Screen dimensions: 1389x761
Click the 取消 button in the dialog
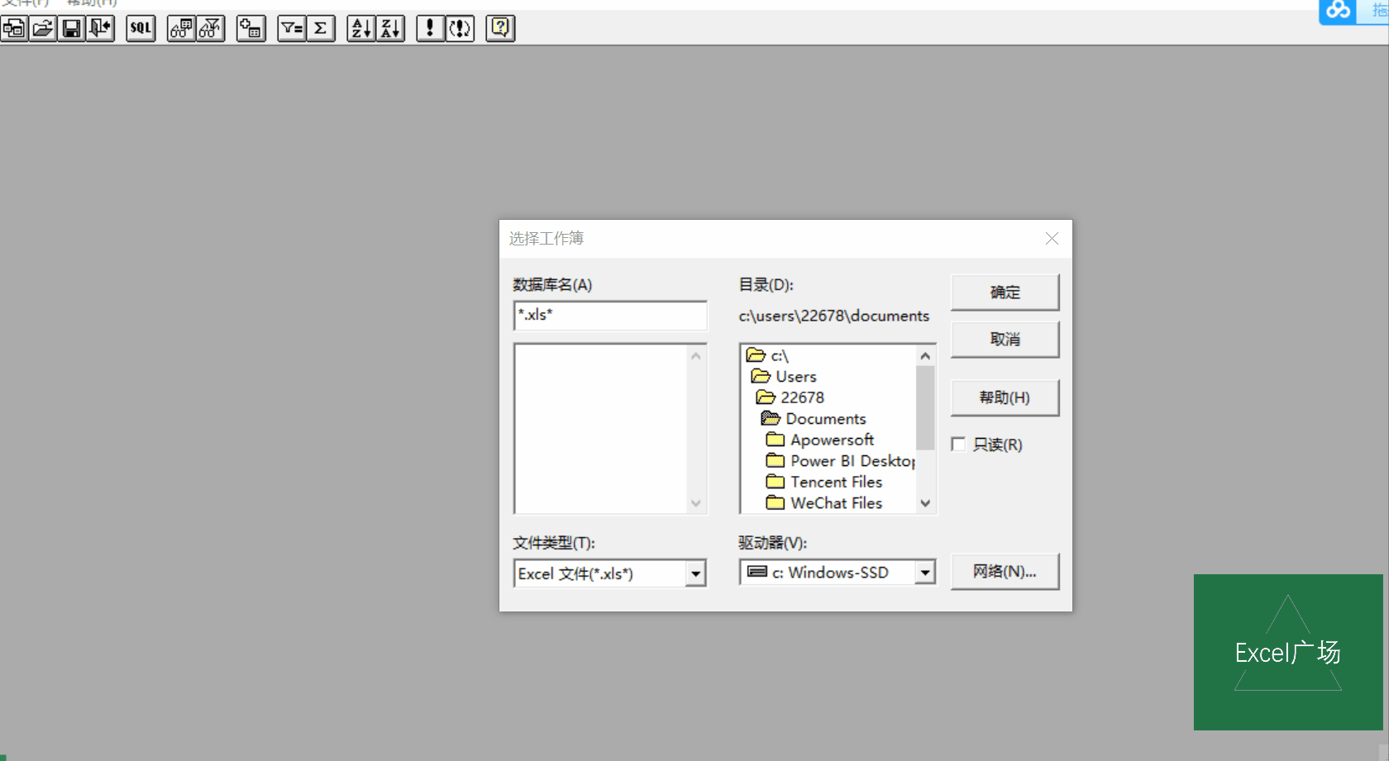(1005, 340)
